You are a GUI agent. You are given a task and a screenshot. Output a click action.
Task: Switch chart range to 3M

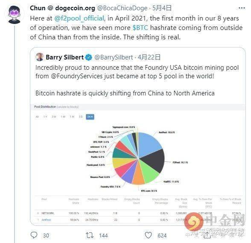(x=54, y=117)
